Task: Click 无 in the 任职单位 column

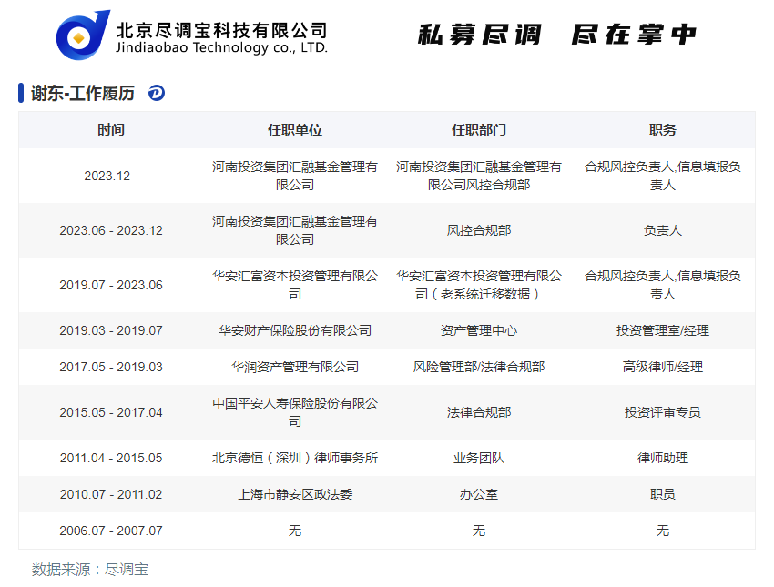Action: point(295,531)
